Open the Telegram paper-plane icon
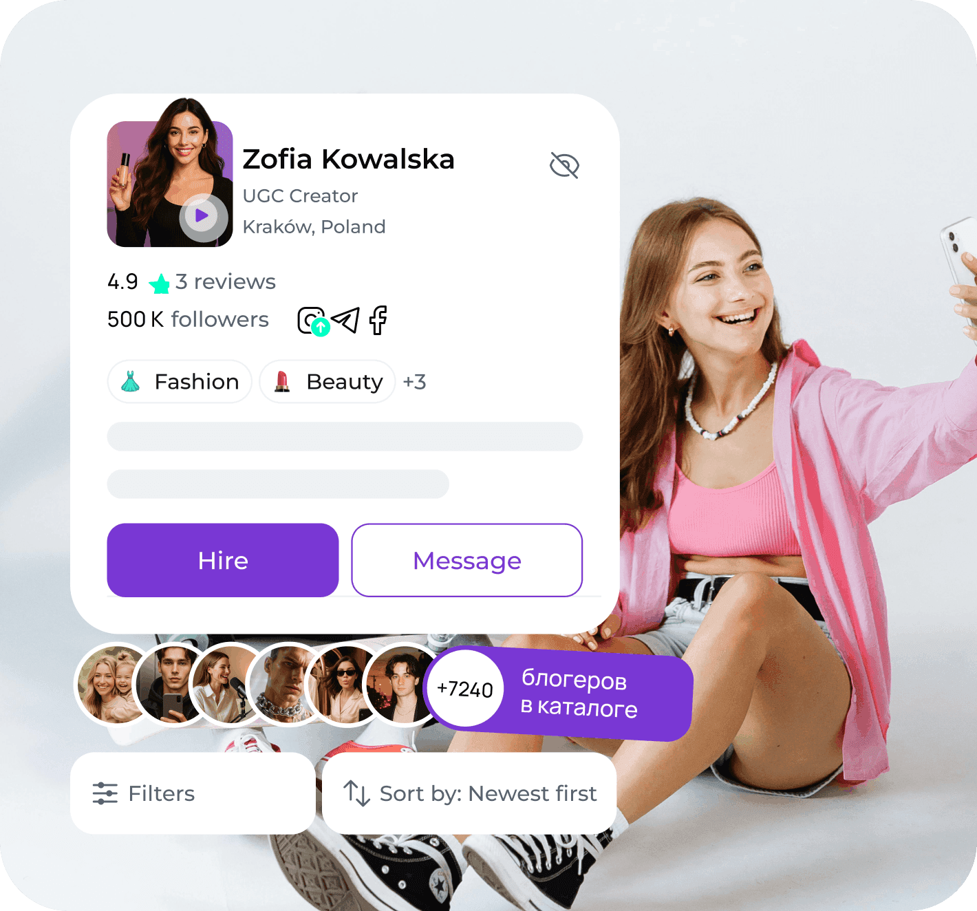 [345, 320]
